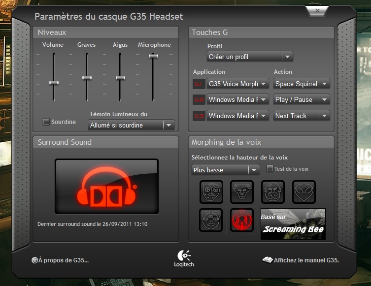Open the Space Squirrel action dropdown

[302, 84]
